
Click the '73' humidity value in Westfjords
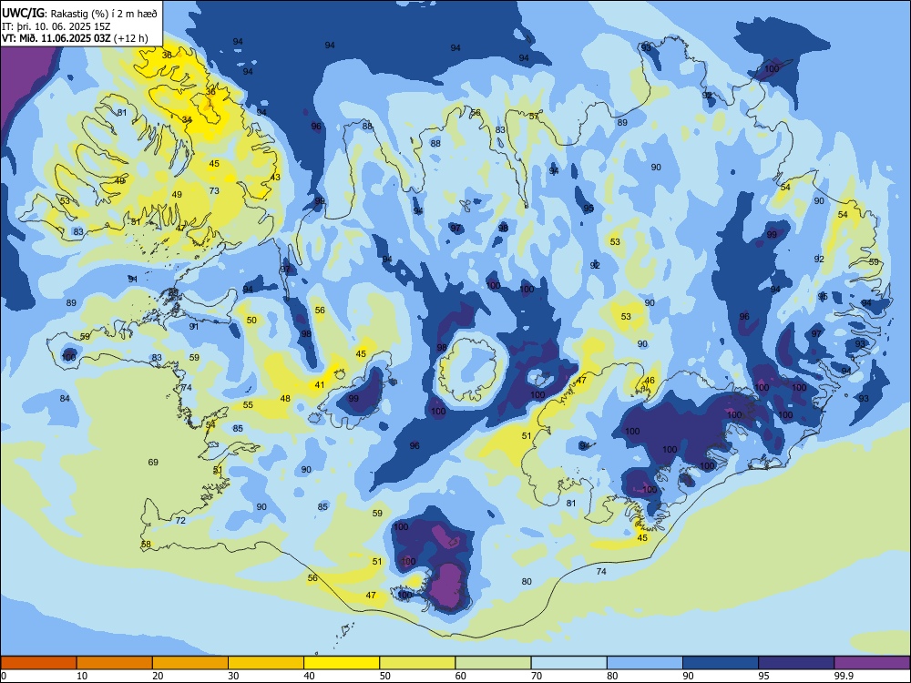pyautogui.click(x=214, y=190)
